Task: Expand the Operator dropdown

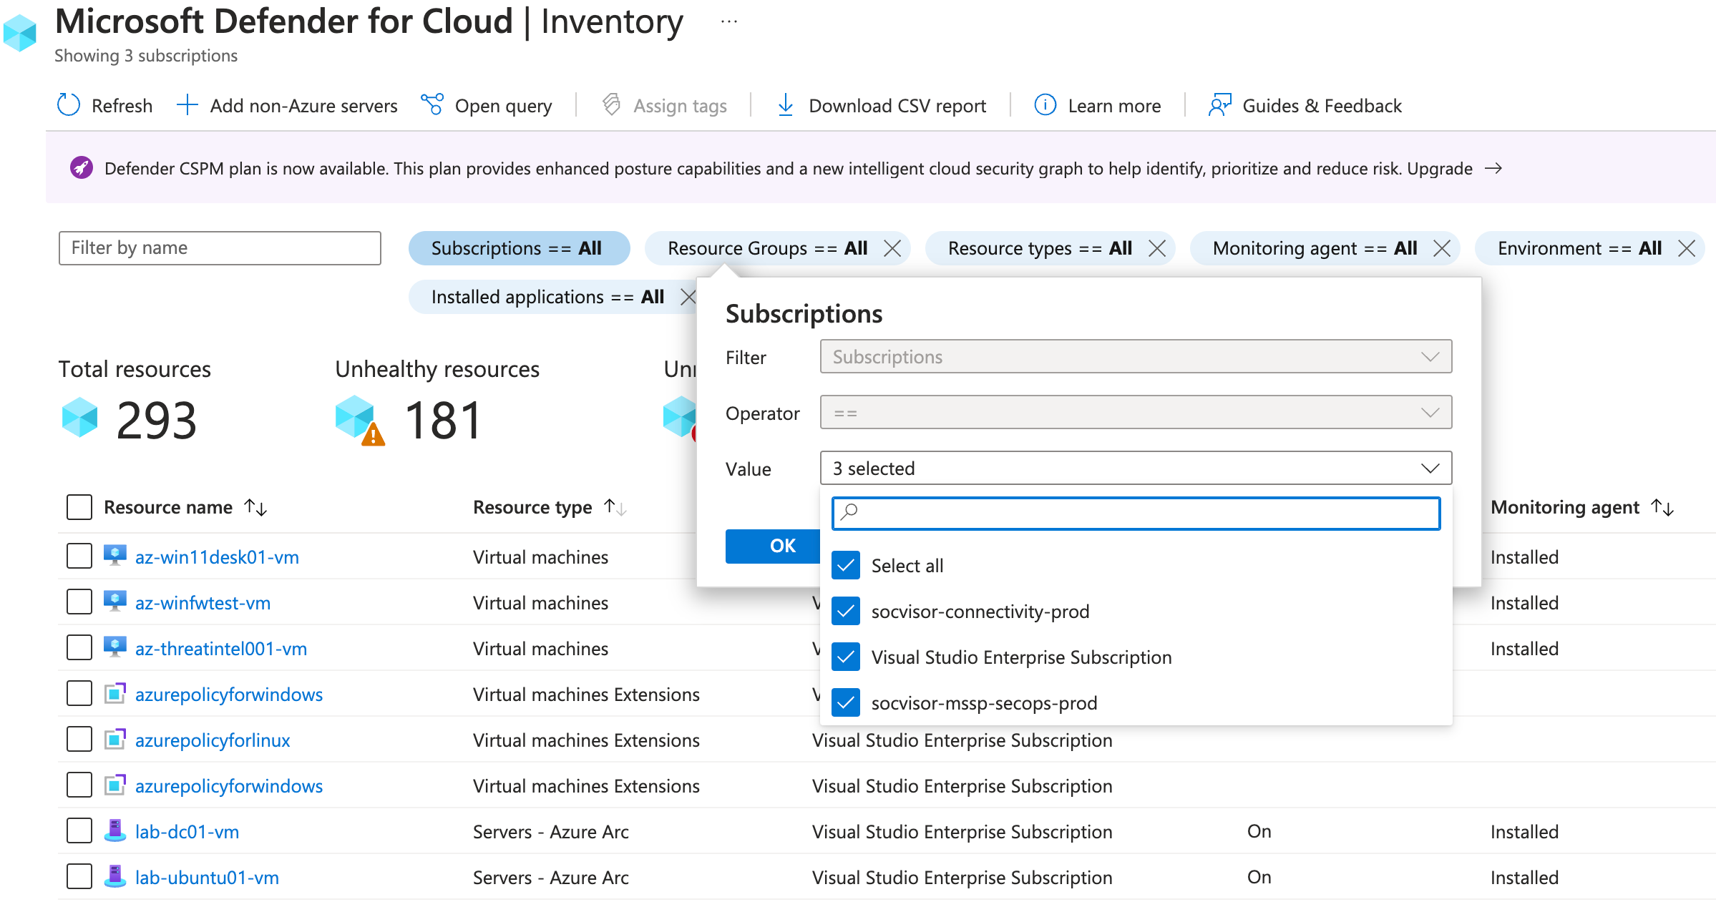Action: [1136, 413]
